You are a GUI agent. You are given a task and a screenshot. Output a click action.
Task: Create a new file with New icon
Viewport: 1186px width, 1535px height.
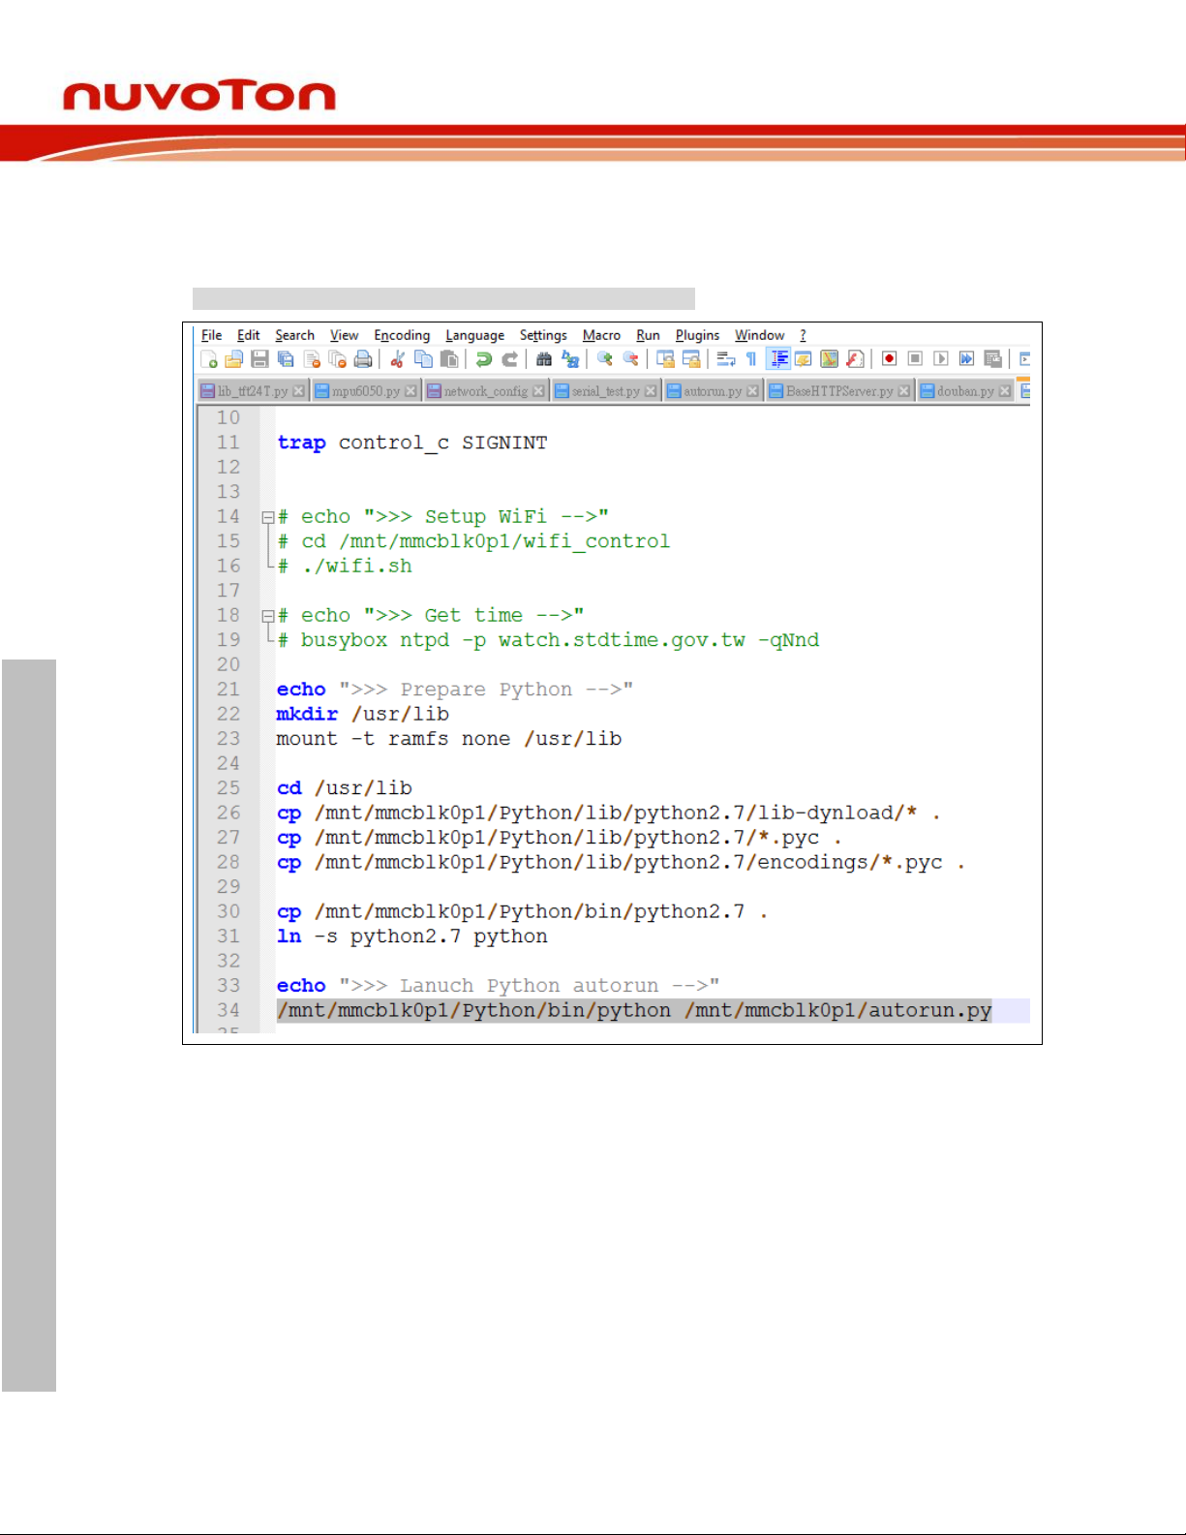208,359
